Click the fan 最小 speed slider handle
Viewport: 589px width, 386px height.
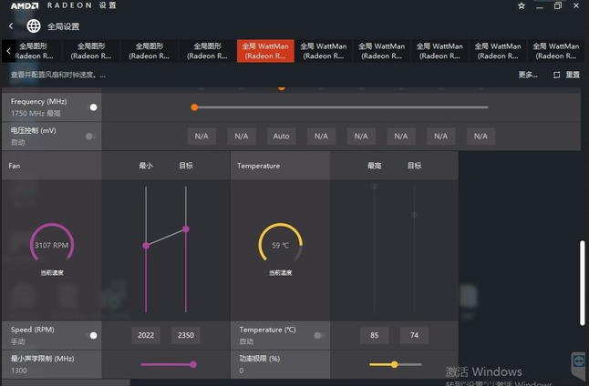pos(146,246)
